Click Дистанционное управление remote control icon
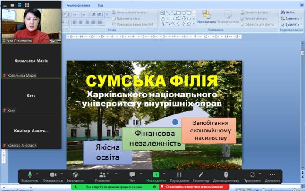The image size is (305, 191). tap(226, 175)
